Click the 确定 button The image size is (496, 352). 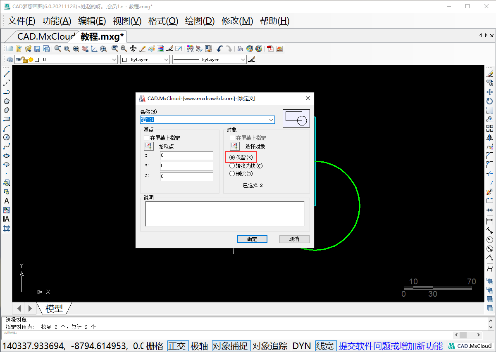pyautogui.click(x=252, y=239)
